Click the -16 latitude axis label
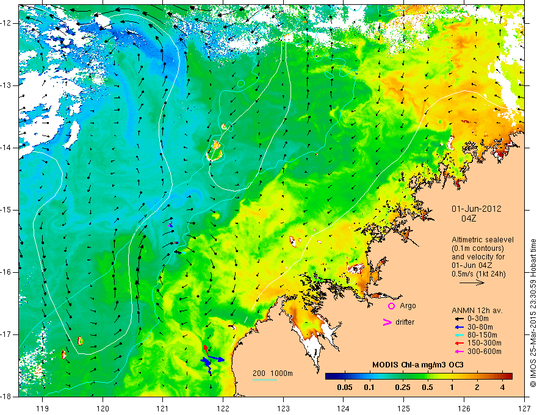This screenshot has width=537, height=415. (6, 272)
